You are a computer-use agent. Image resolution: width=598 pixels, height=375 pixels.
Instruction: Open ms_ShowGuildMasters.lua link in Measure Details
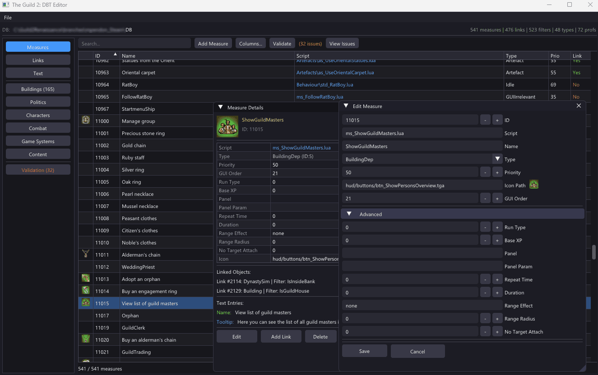(x=301, y=147)
